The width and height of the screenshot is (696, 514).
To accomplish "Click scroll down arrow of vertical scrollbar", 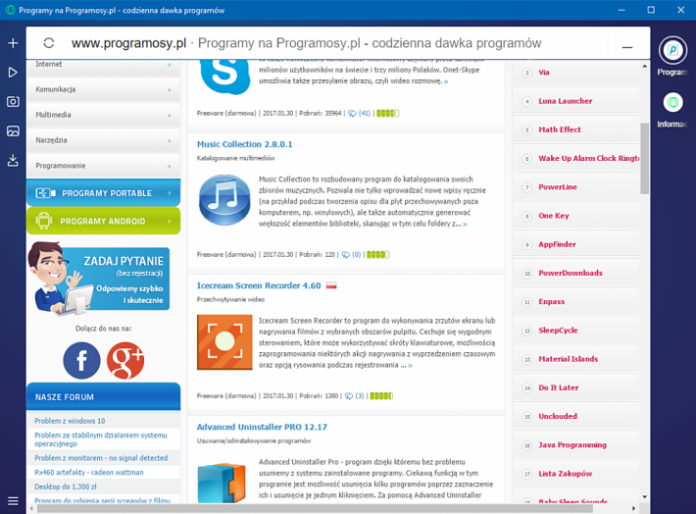I will pos(644,497).
